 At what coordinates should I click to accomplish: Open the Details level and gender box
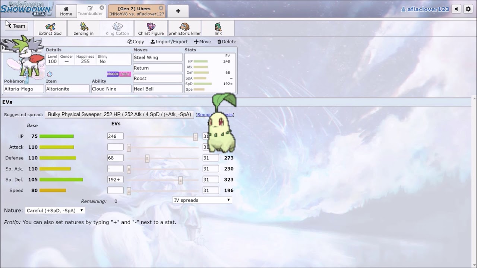click(x=88, y=59)
